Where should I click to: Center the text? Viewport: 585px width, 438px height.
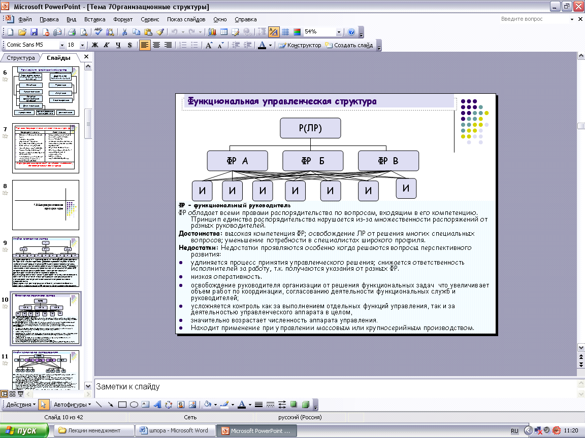pyautogui.click(x=156, y=45)
